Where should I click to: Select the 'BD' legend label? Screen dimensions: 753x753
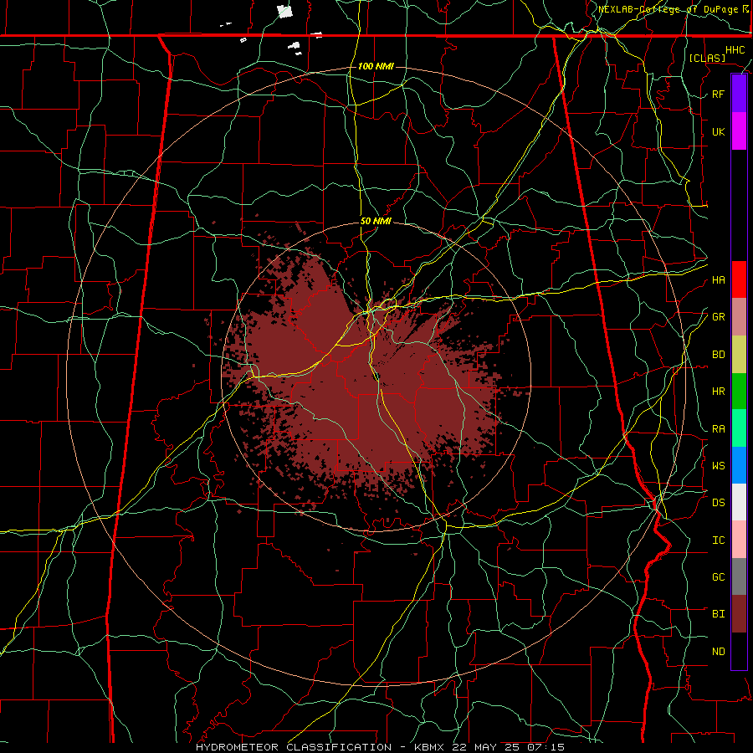718,355
